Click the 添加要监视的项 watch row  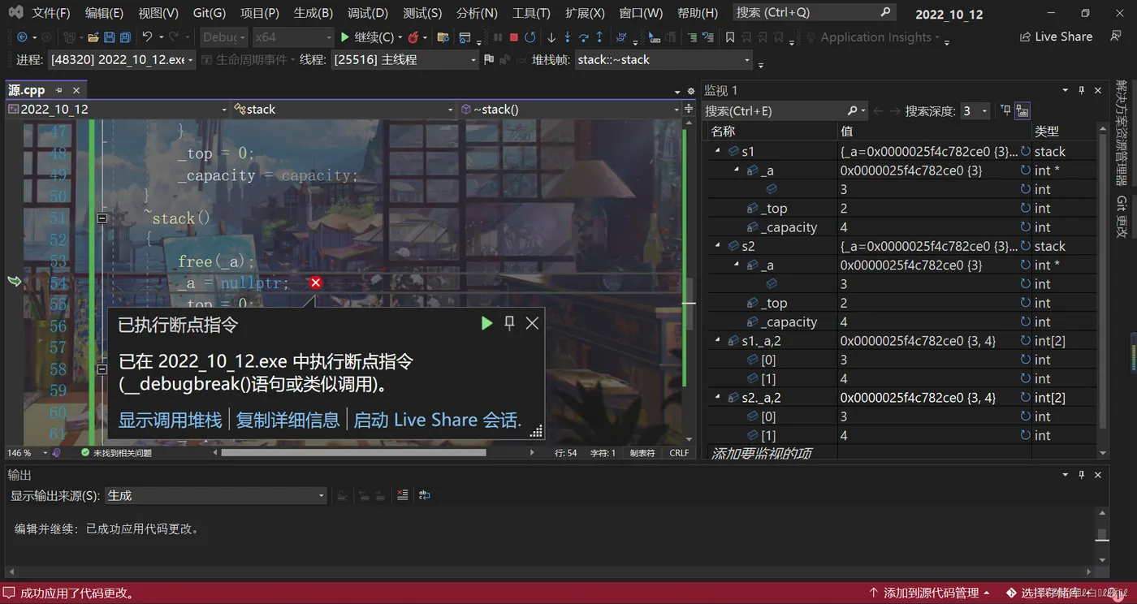point(762,453)
